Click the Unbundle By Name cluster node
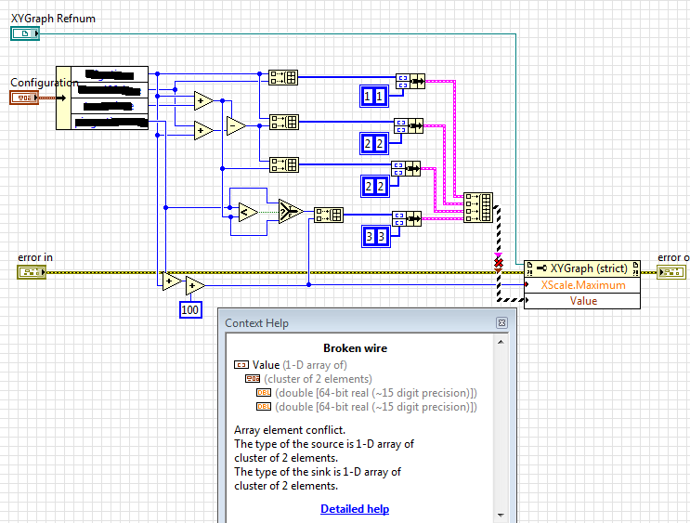This screenshot has height=523, width=690. pyautogui.click(x=102, y=98)
